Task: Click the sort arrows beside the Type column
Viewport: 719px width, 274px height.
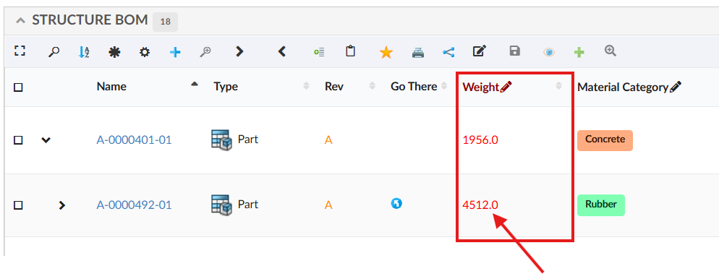Action: point(306,86)
